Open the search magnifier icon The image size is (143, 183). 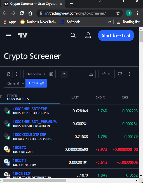tap(73, 35)
